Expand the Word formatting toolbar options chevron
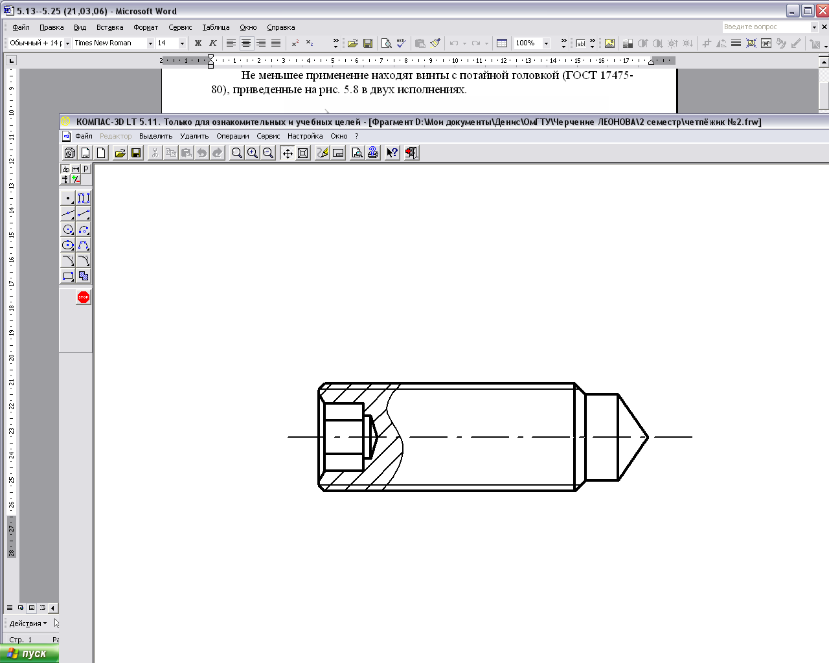Viewport: 829px width, 663px height. point(335,43)
